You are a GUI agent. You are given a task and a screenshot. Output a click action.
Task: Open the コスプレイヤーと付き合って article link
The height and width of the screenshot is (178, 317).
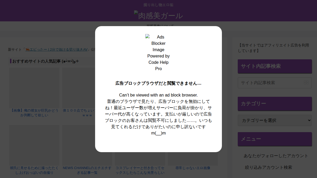click(140, 170)
